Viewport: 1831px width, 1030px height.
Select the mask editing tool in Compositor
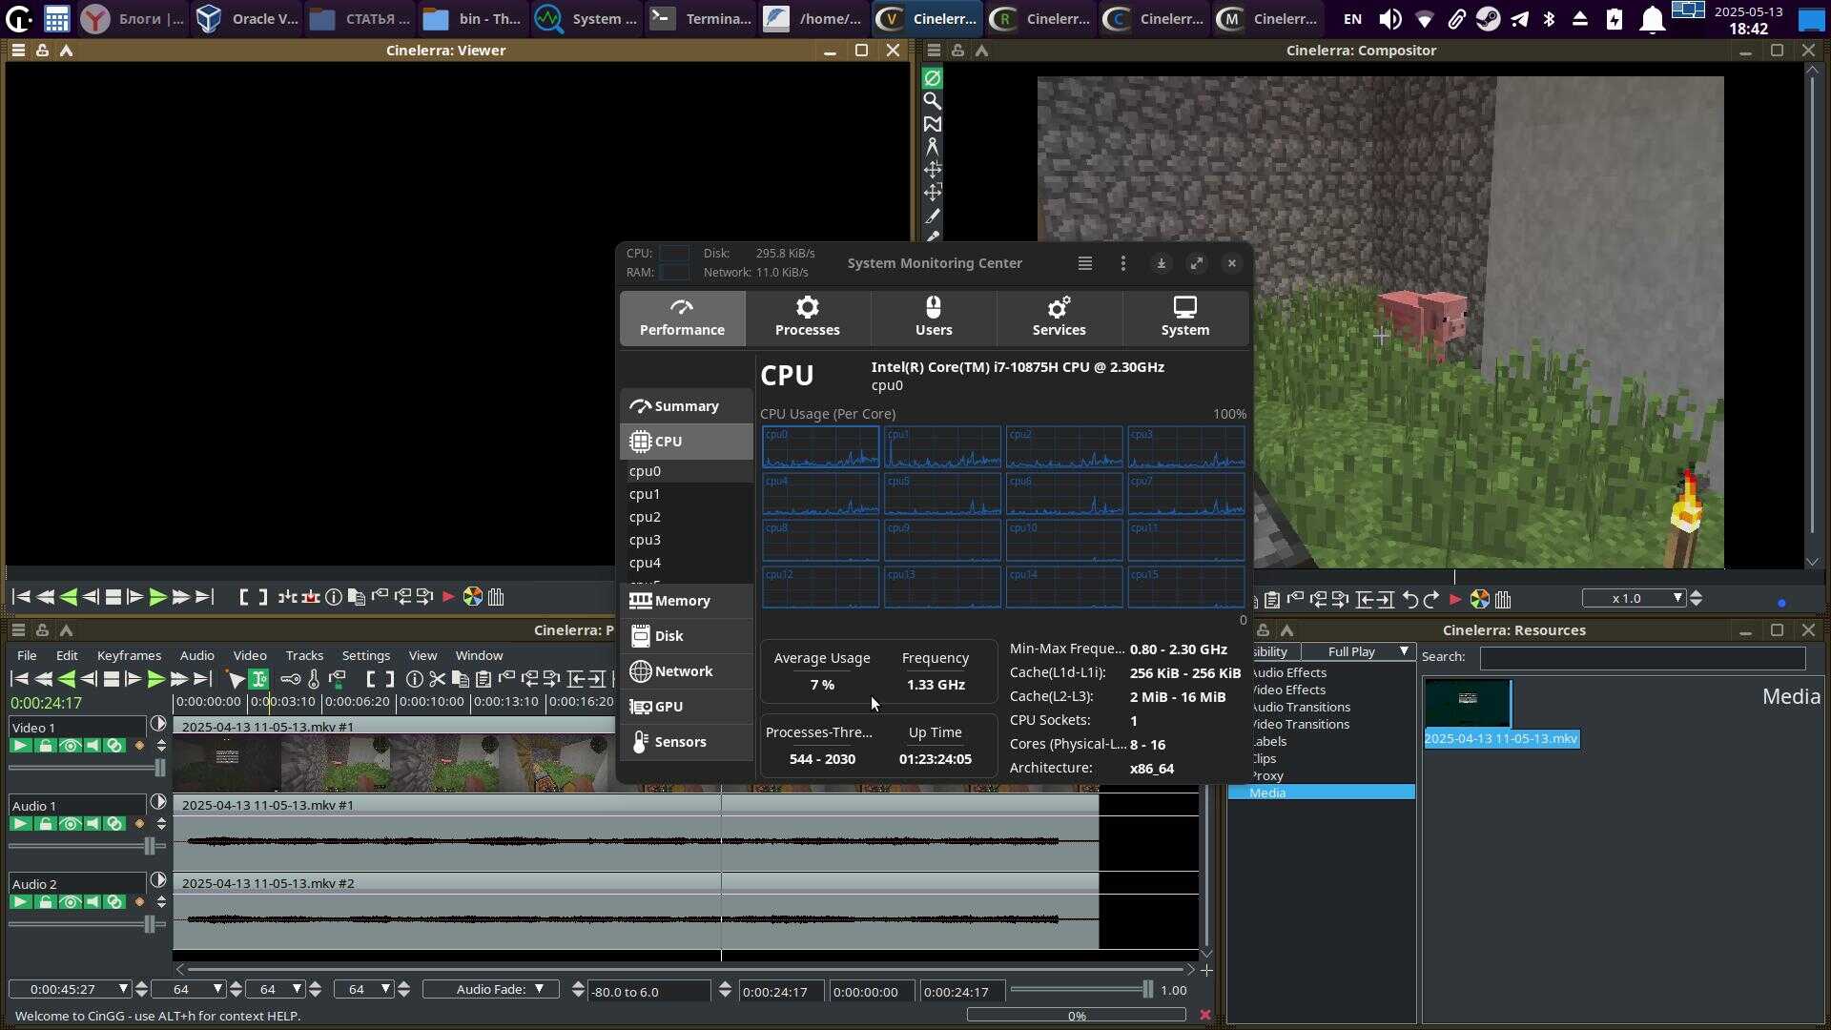(933, 124)
